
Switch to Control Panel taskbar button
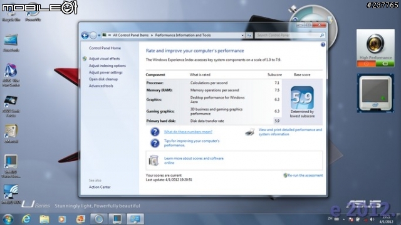click(x=135, y=219)
